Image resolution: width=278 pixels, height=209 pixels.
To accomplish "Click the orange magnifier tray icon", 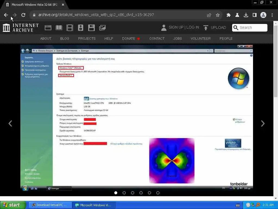I will pos(258,205).
